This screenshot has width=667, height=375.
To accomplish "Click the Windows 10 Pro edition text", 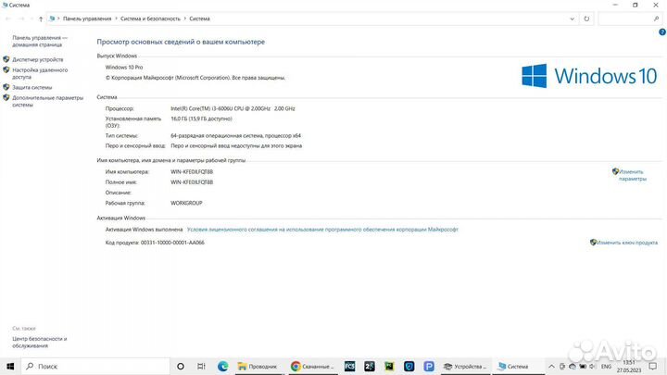I will (x=124, y=68).
